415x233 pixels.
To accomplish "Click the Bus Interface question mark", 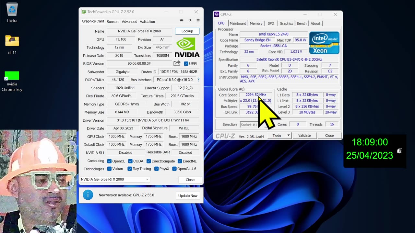I will [x=198, y=80].
